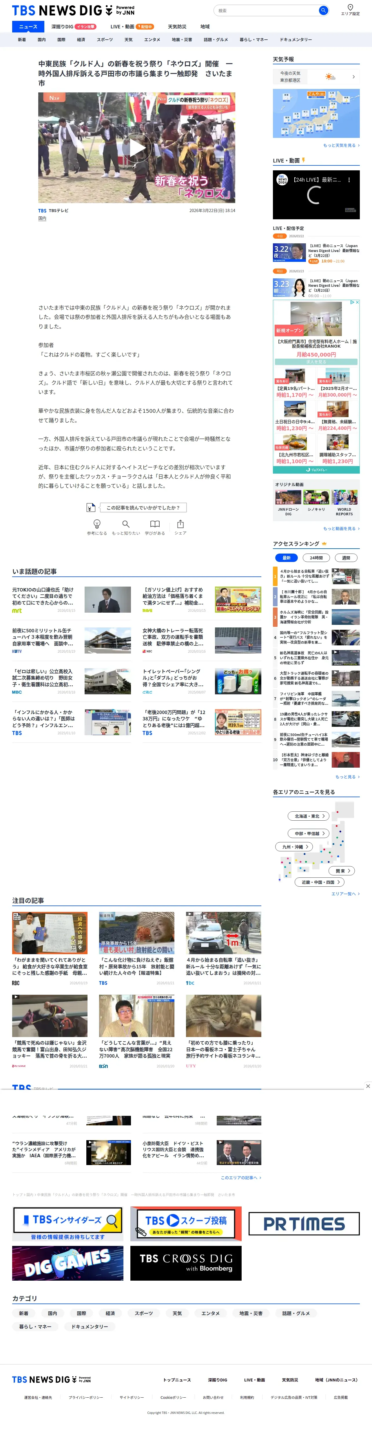Open 新着 in the category bar
This screenshot has height=1453, width=372.
pyautogui.click(x=22, y=39)
